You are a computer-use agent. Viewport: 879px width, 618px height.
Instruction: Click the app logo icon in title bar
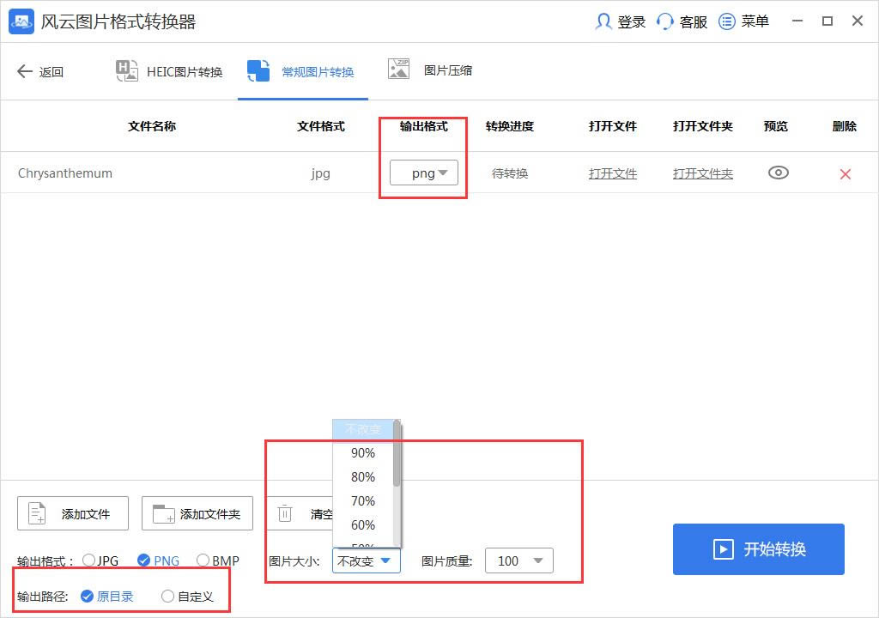tap(21, 21)
